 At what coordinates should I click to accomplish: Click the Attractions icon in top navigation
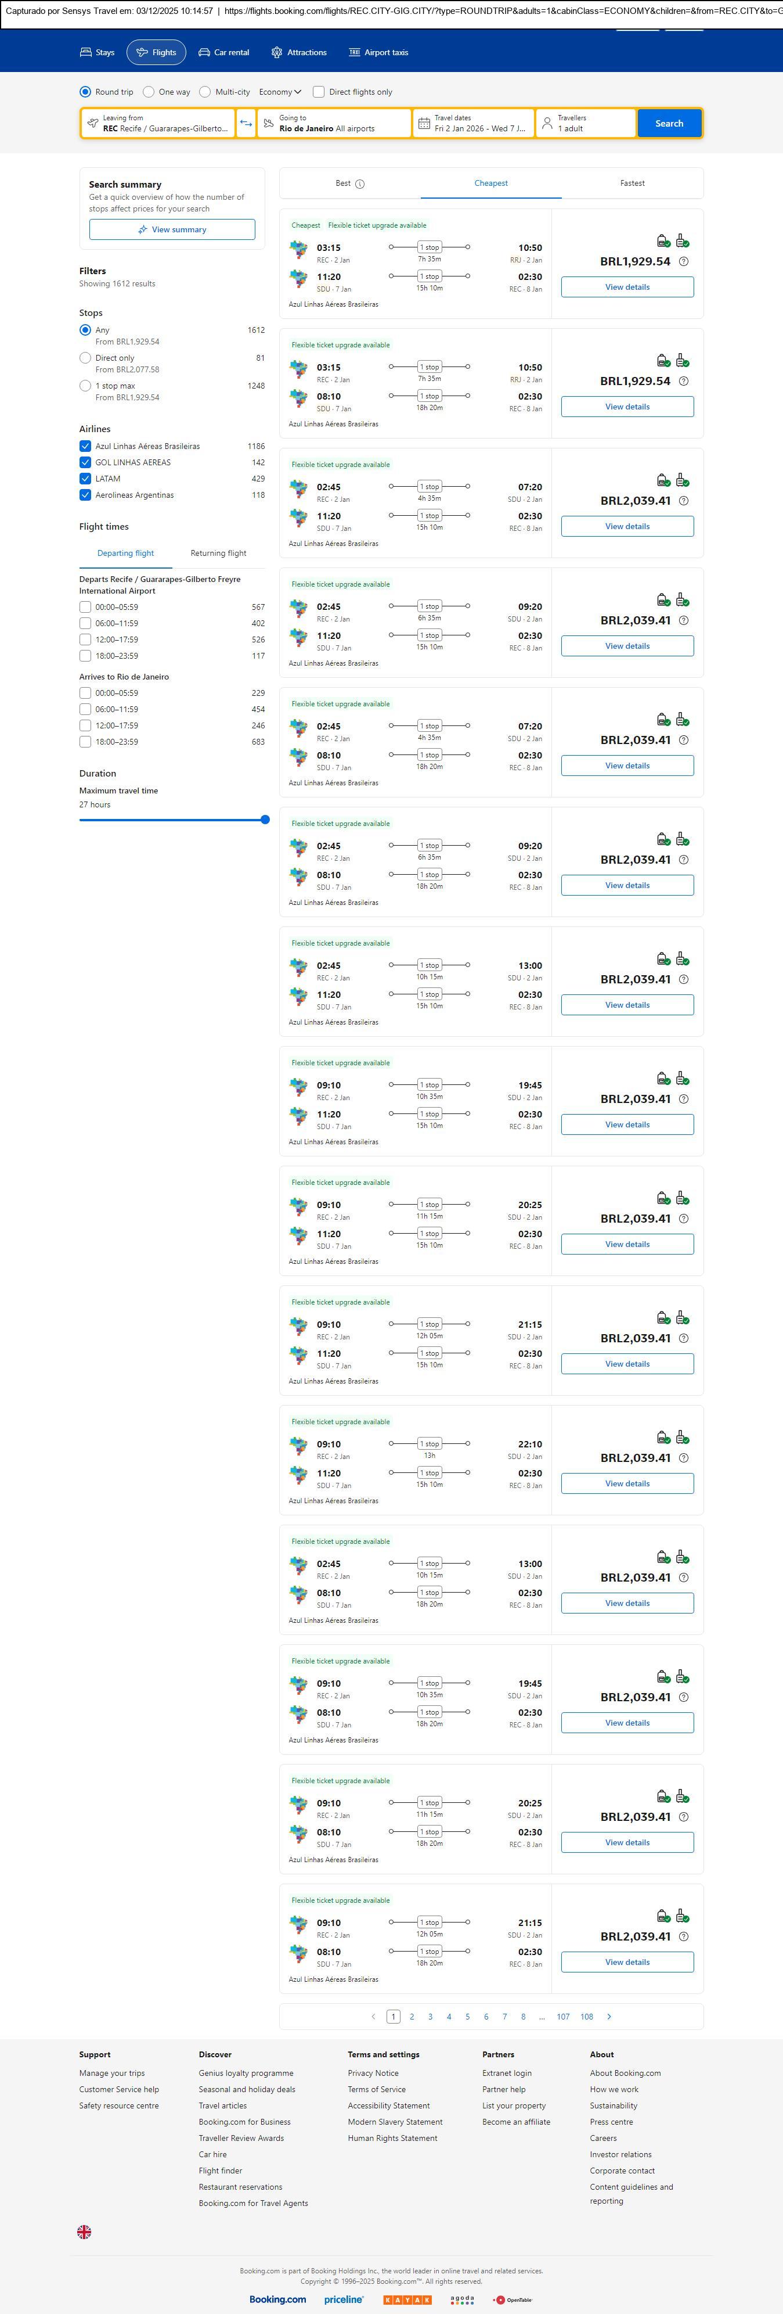coord(276,53)
